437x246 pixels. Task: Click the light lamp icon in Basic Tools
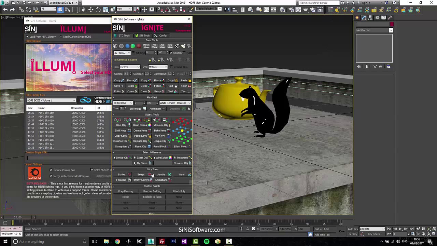183,46
